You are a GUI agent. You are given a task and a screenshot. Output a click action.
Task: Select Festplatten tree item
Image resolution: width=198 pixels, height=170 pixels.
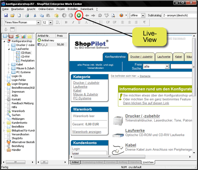coord(28,61)
